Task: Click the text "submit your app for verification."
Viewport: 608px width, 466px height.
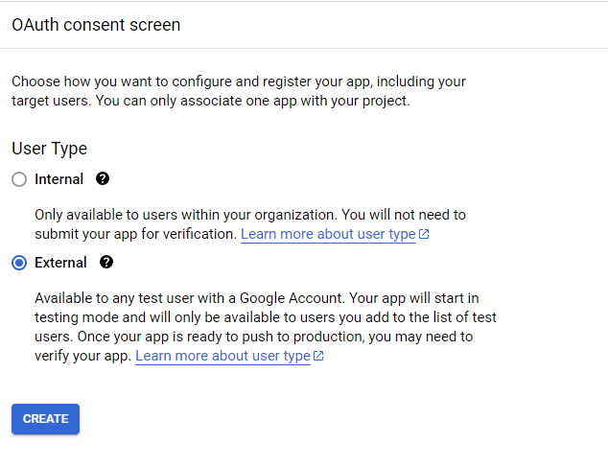Action: 136,234
